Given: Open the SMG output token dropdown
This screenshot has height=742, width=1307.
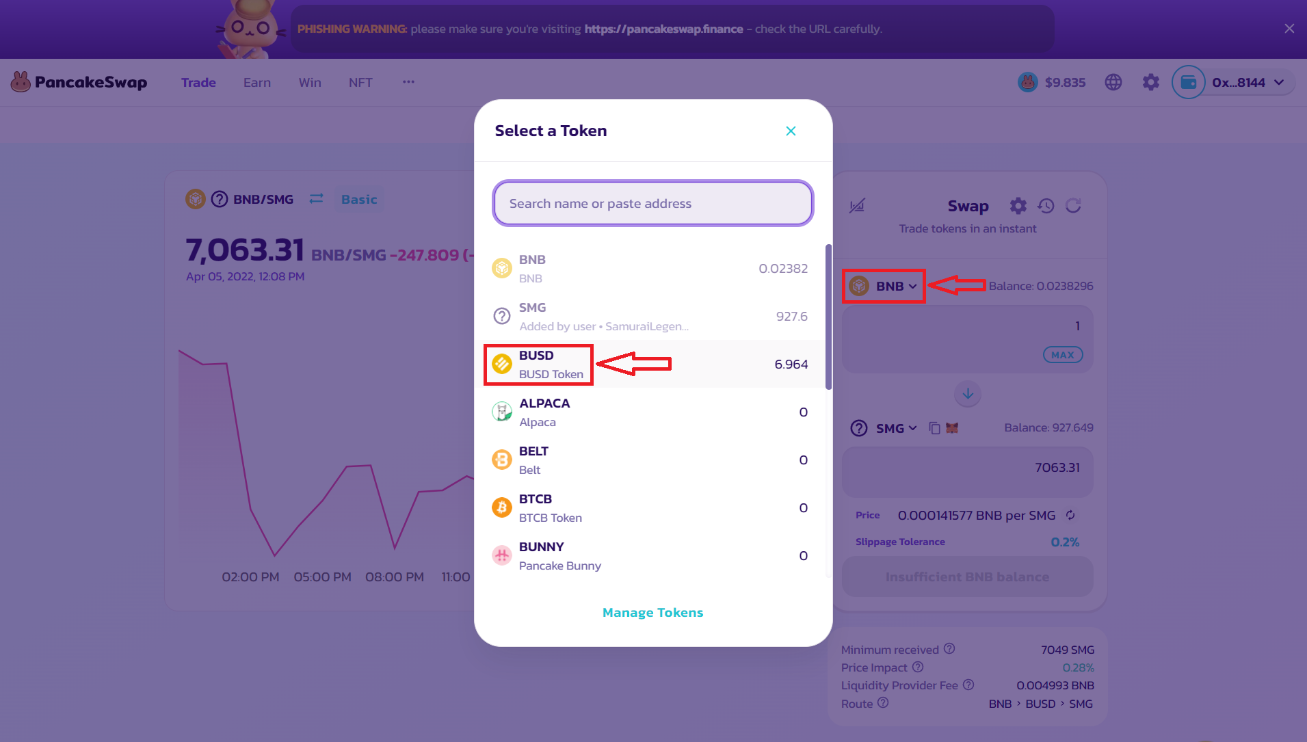Looking at the screenshot, I should [x=884, y=428].
